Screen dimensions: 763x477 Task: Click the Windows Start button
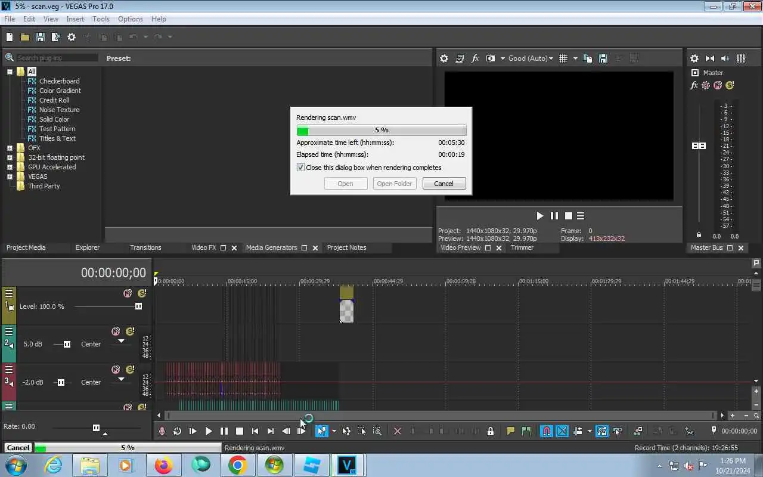click(16, 465)
